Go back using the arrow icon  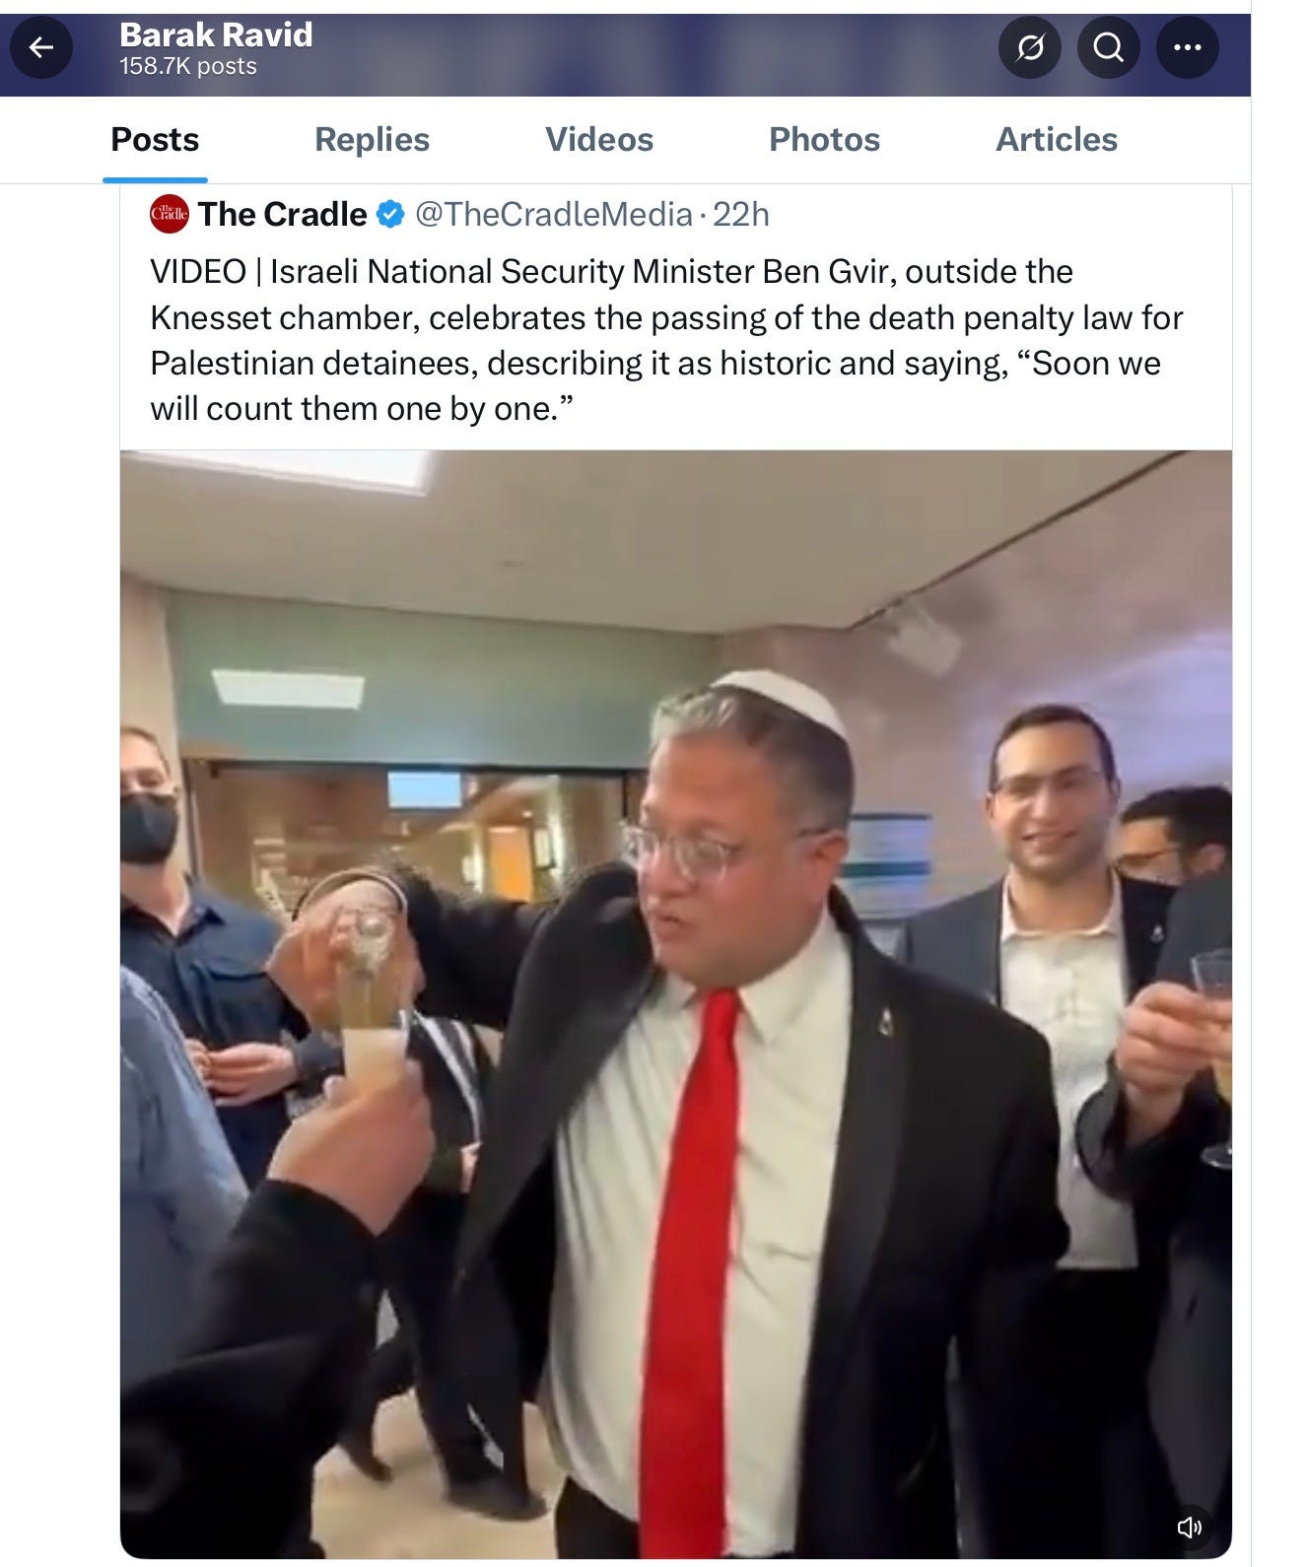[x=40, y=47]
